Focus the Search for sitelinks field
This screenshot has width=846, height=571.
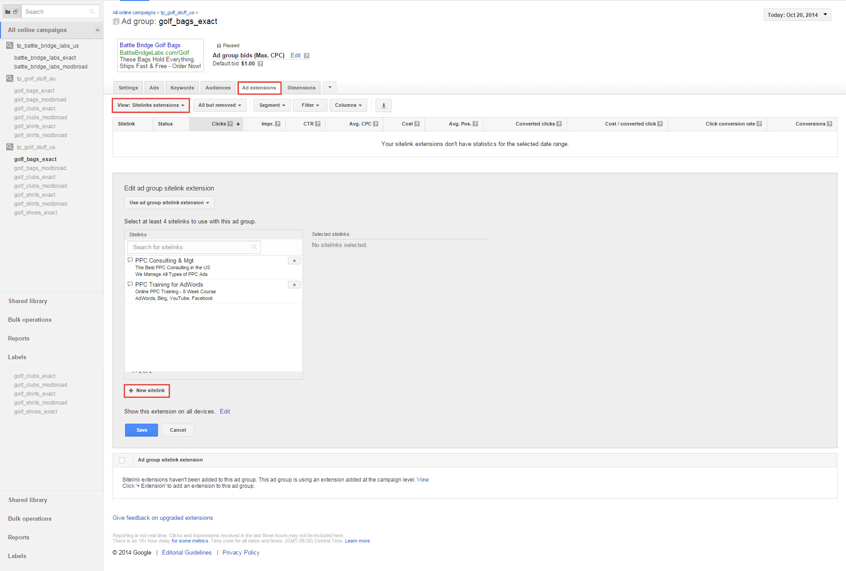point(191,247)
